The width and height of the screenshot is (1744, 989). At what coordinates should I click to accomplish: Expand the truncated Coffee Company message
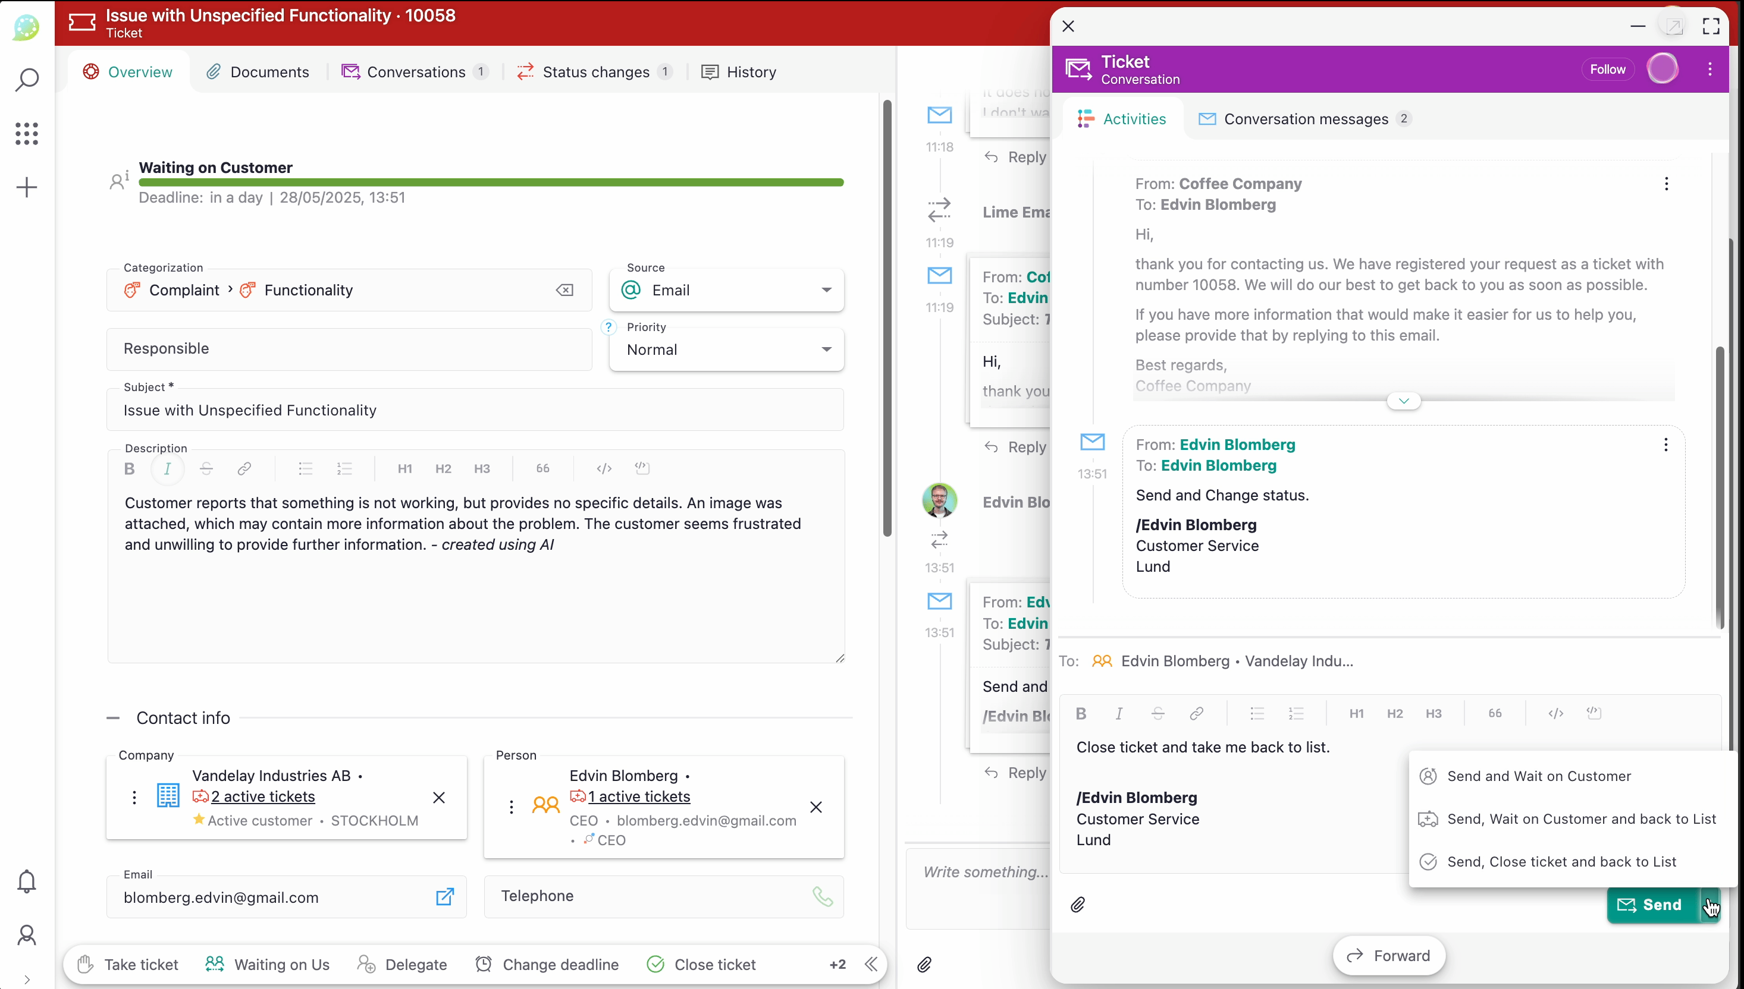click(1404, 401)
